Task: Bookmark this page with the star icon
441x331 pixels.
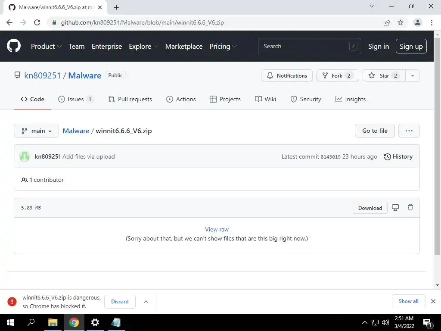Action: click(401, 22)
